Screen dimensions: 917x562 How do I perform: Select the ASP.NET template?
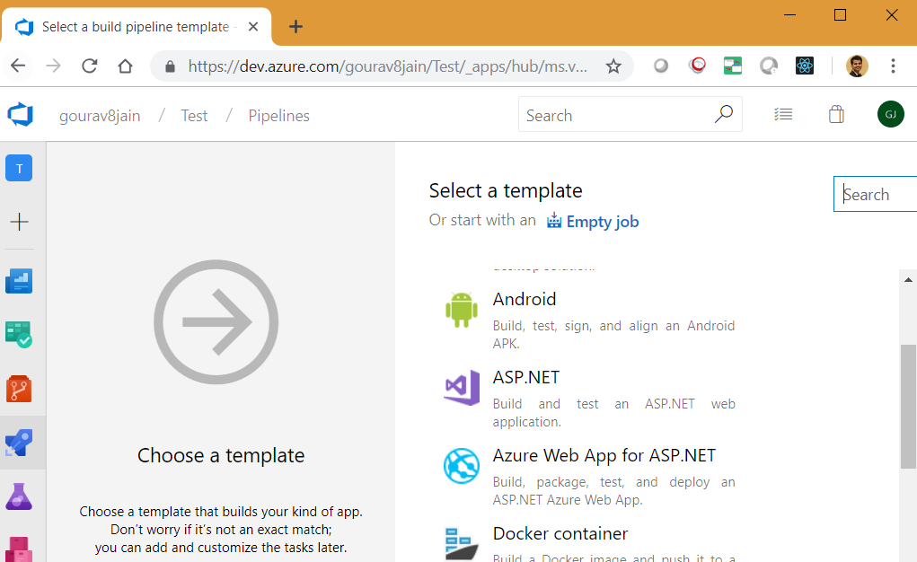coord(526,378)
